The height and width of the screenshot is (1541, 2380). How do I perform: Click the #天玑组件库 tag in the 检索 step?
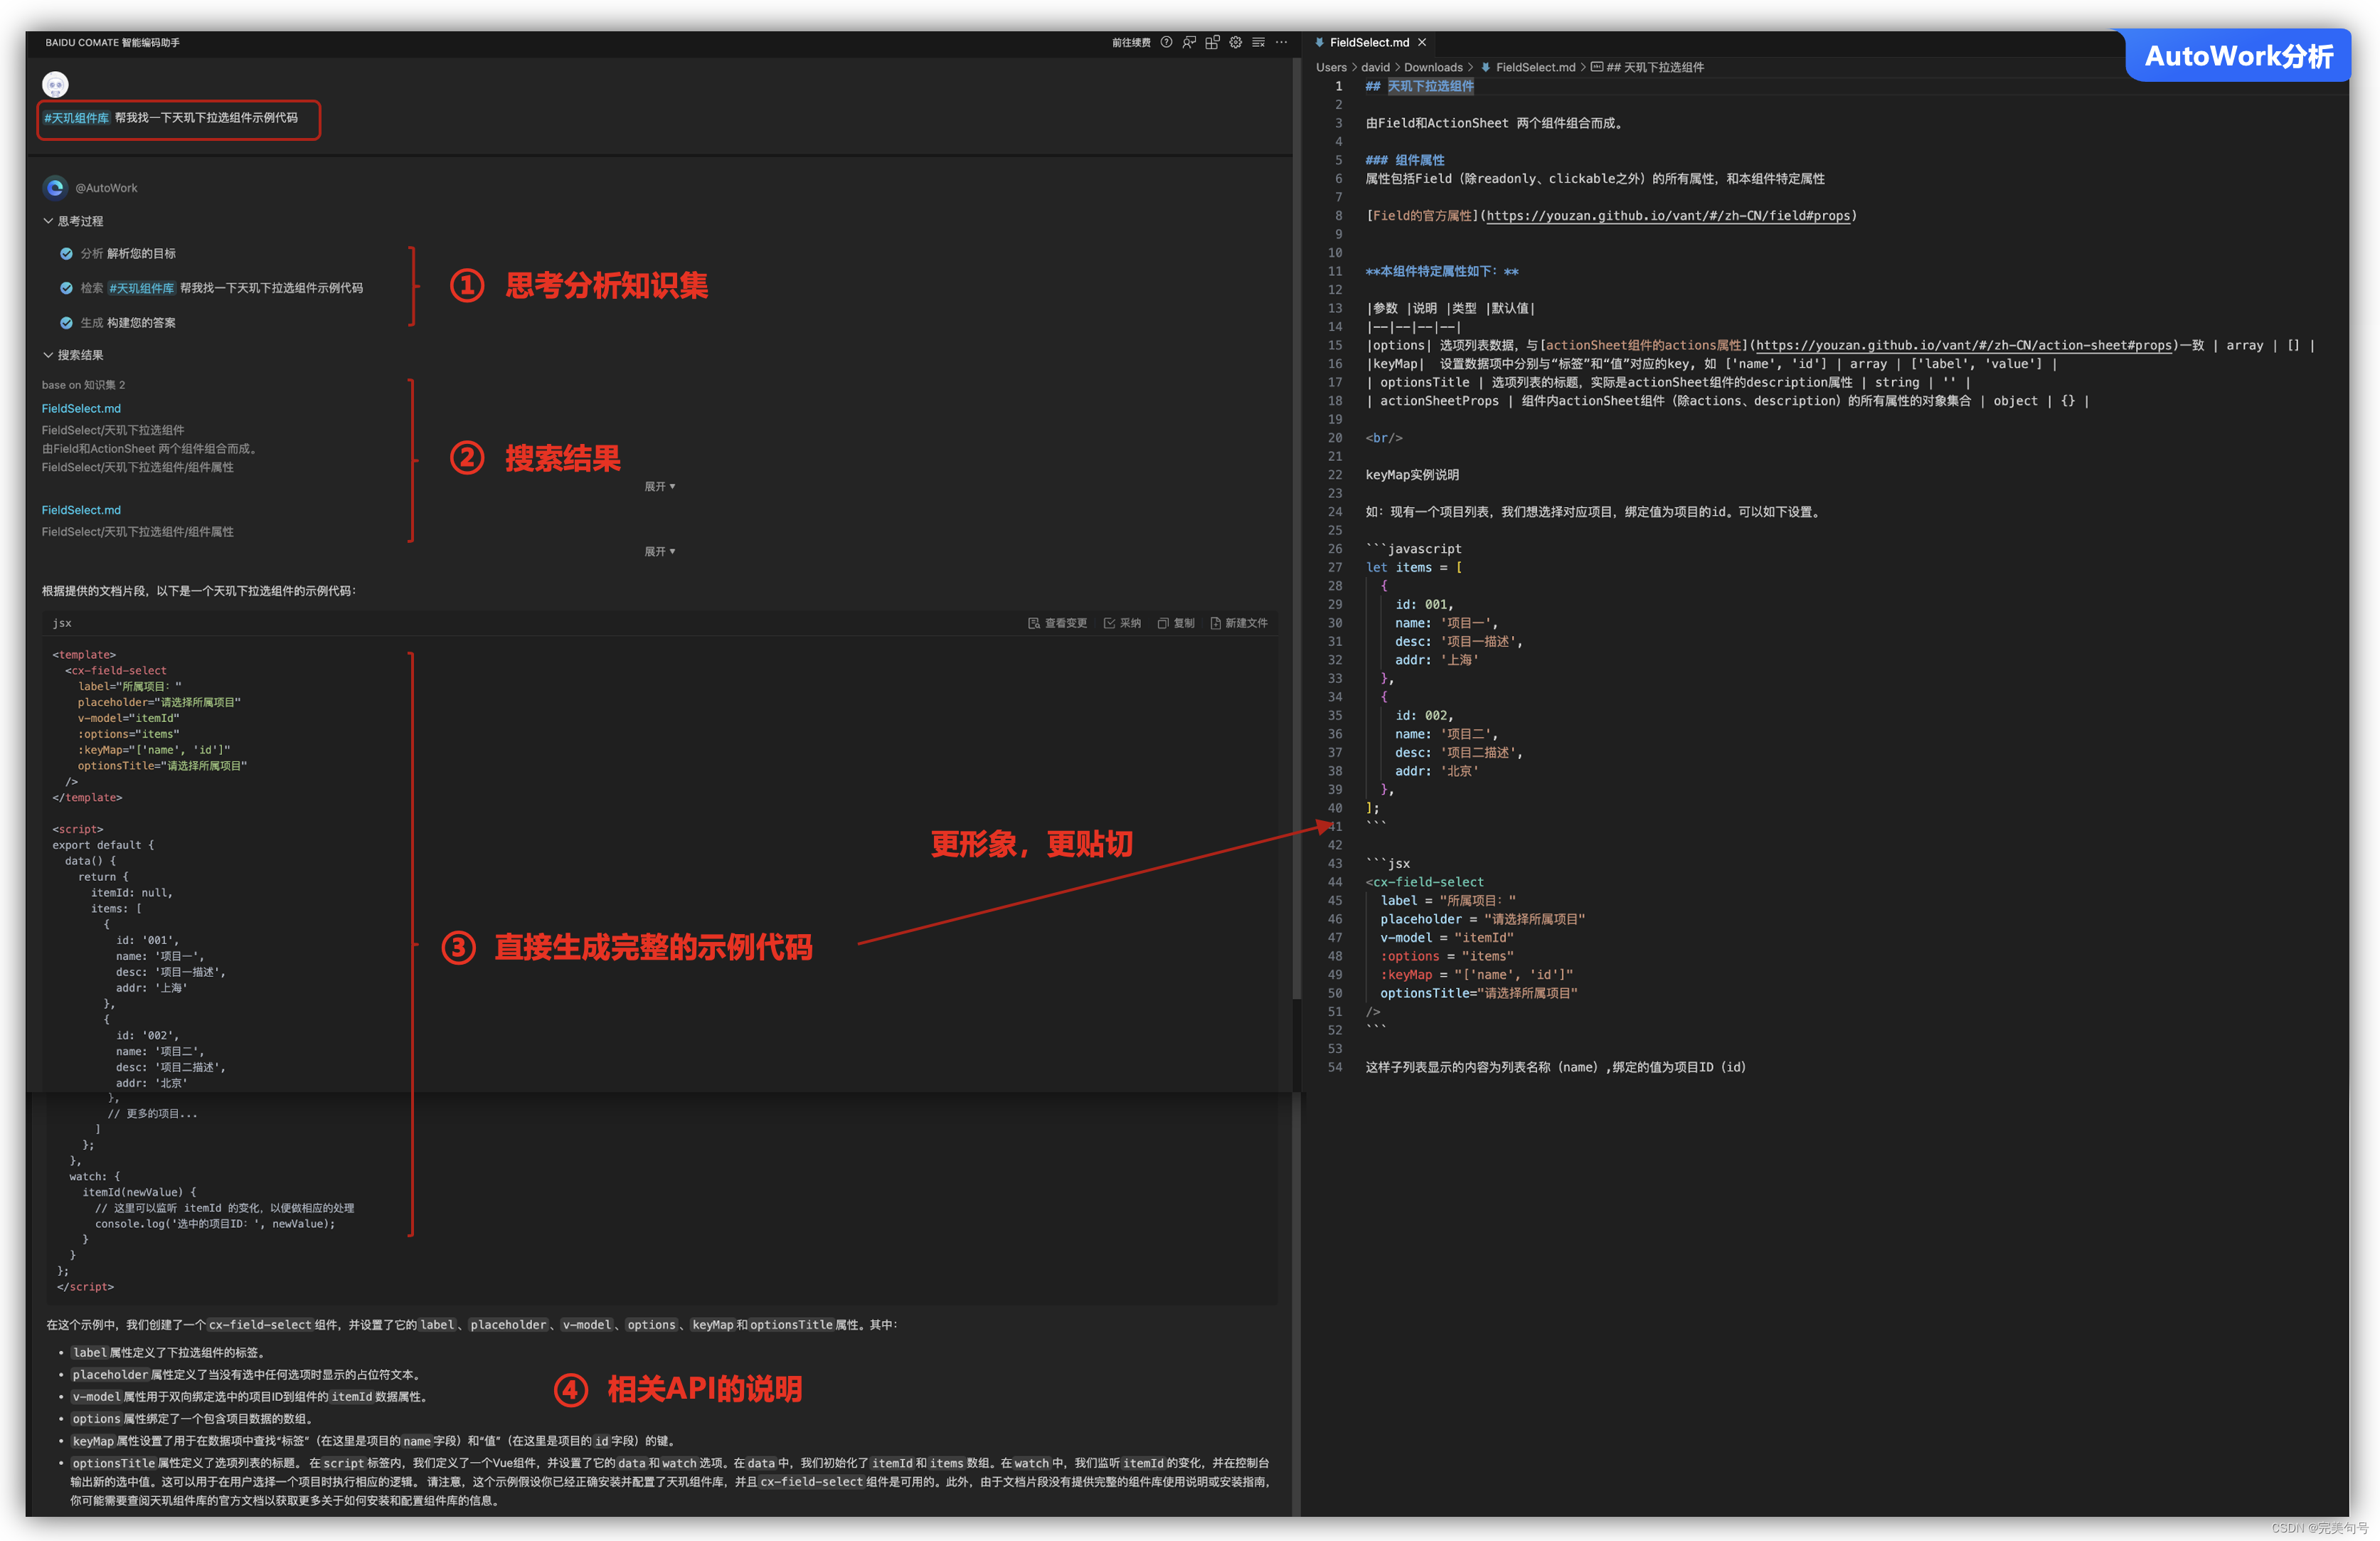coord(141,288)
